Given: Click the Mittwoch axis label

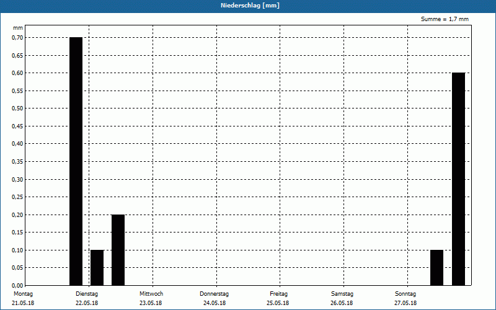Looking at the screenshot, I should (151, 294).
